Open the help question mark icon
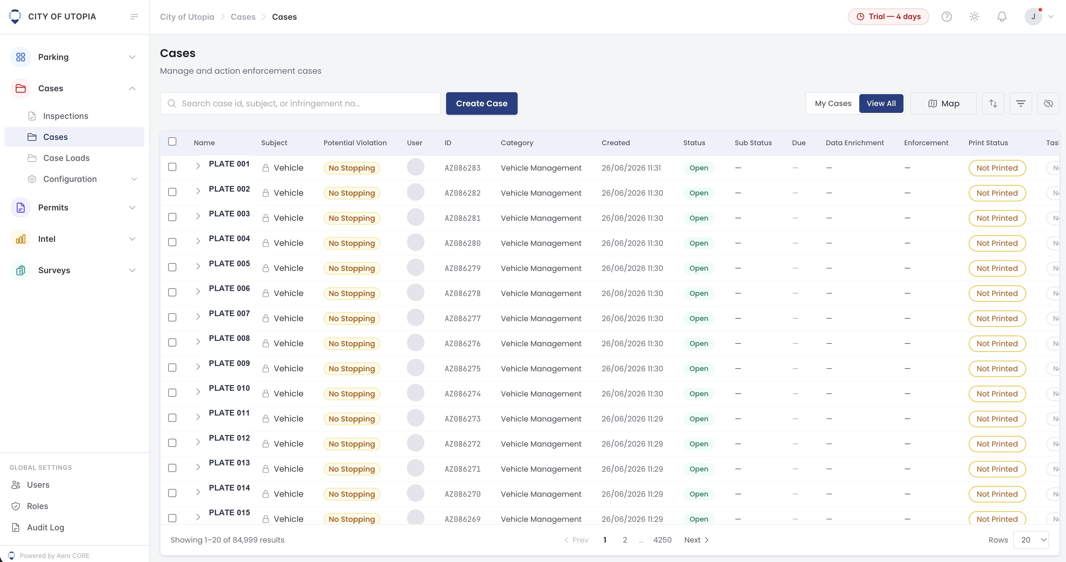Screen dimensions: 1066x562 pyautogui.click(x=946, y=17)
